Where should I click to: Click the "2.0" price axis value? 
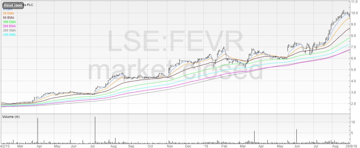click(x=354, y=104)
